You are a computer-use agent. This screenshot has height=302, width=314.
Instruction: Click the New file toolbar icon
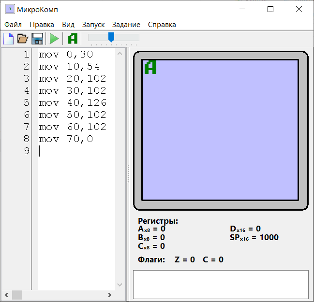[8, 39]
